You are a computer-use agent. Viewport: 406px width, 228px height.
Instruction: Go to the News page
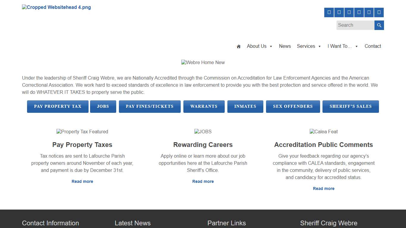tap(285, 46)
